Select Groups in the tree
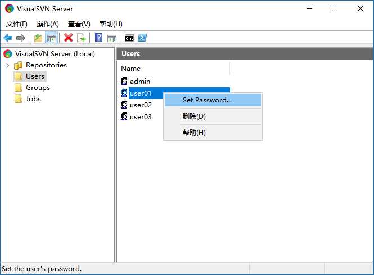This screenshot has width=374, height=275. tap(38, 88)
